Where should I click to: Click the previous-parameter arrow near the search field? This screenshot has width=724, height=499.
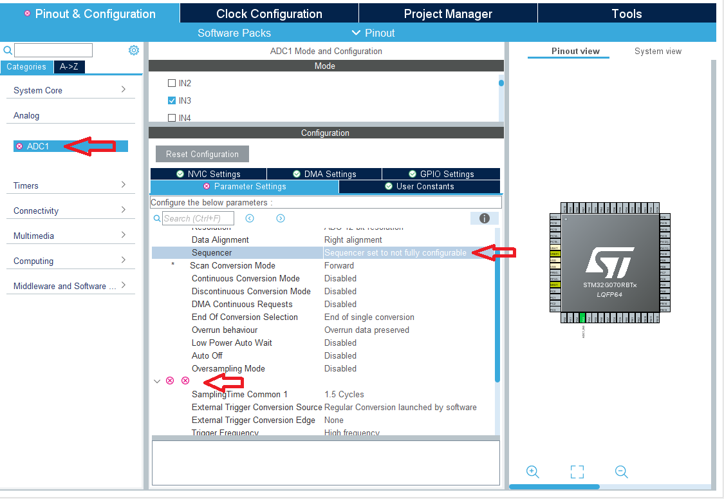point(249,218)
